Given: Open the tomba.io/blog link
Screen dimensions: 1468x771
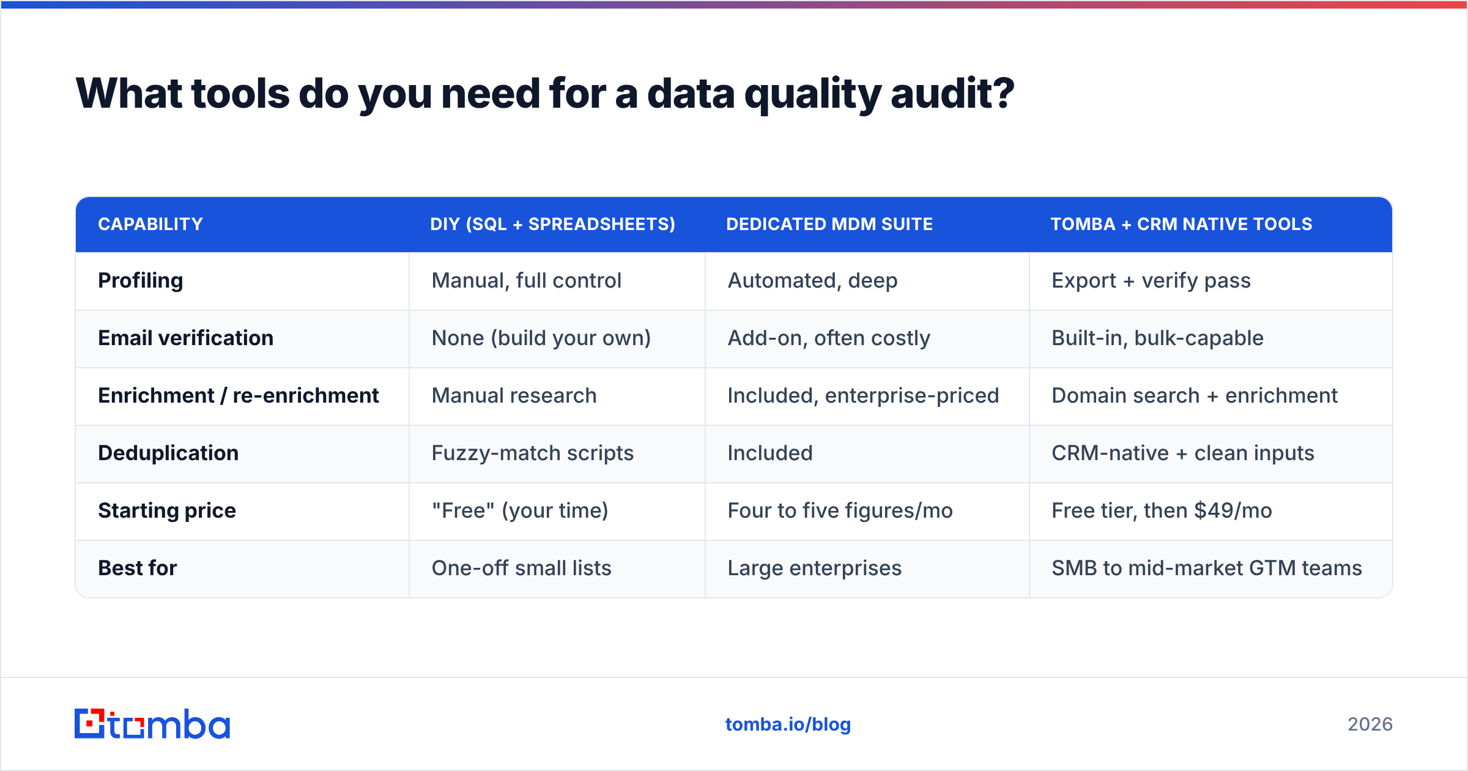Looking at the screenshot, I should pyautogui.click(x=788, y=724).
